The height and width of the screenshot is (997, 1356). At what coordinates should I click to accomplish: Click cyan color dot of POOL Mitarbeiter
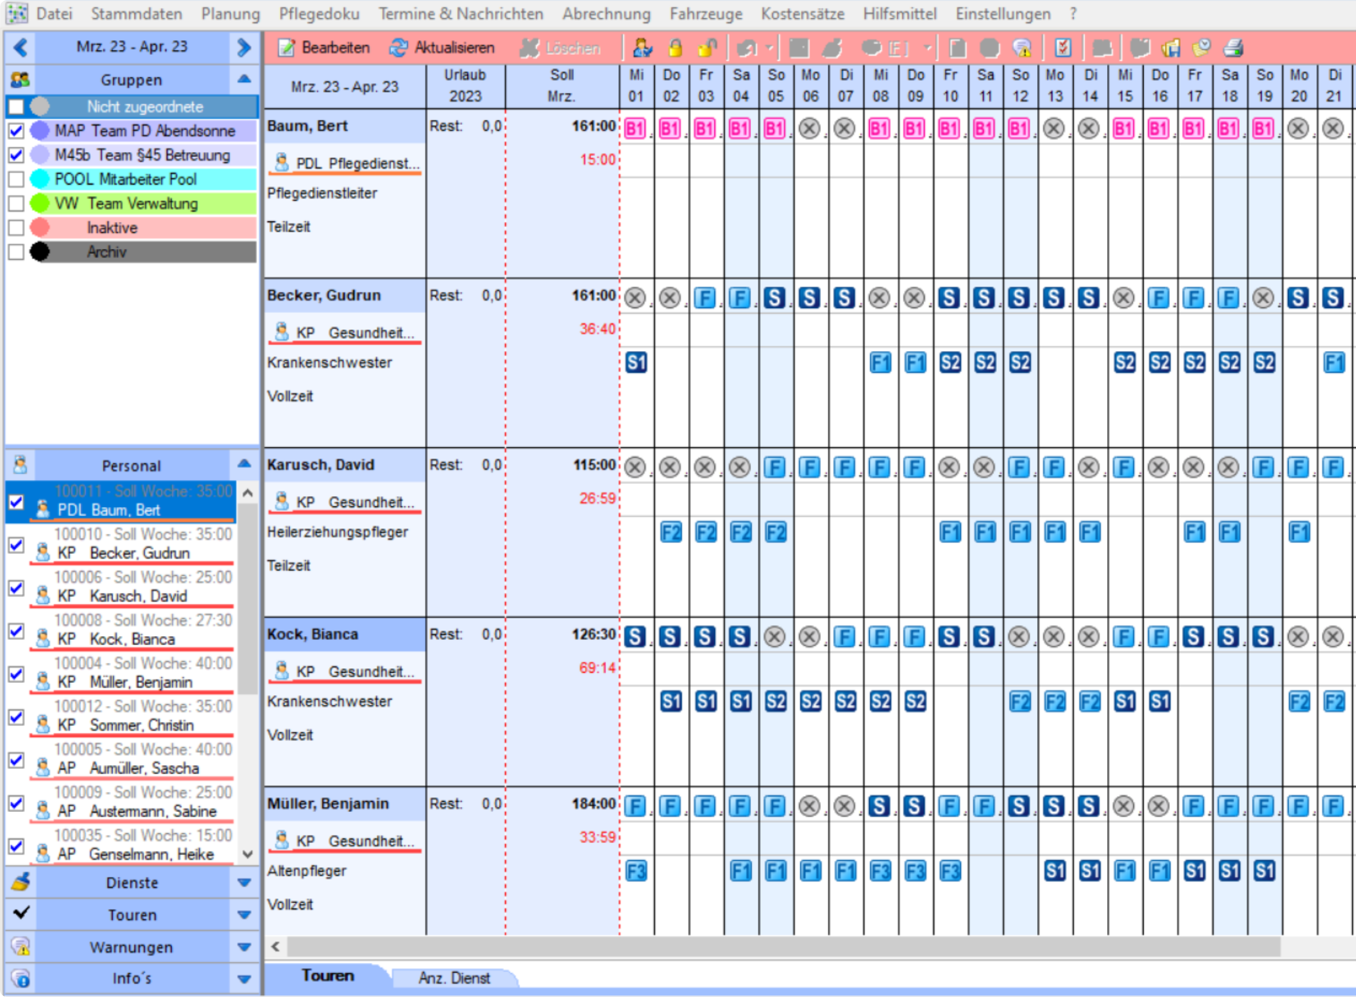(40, 179)
